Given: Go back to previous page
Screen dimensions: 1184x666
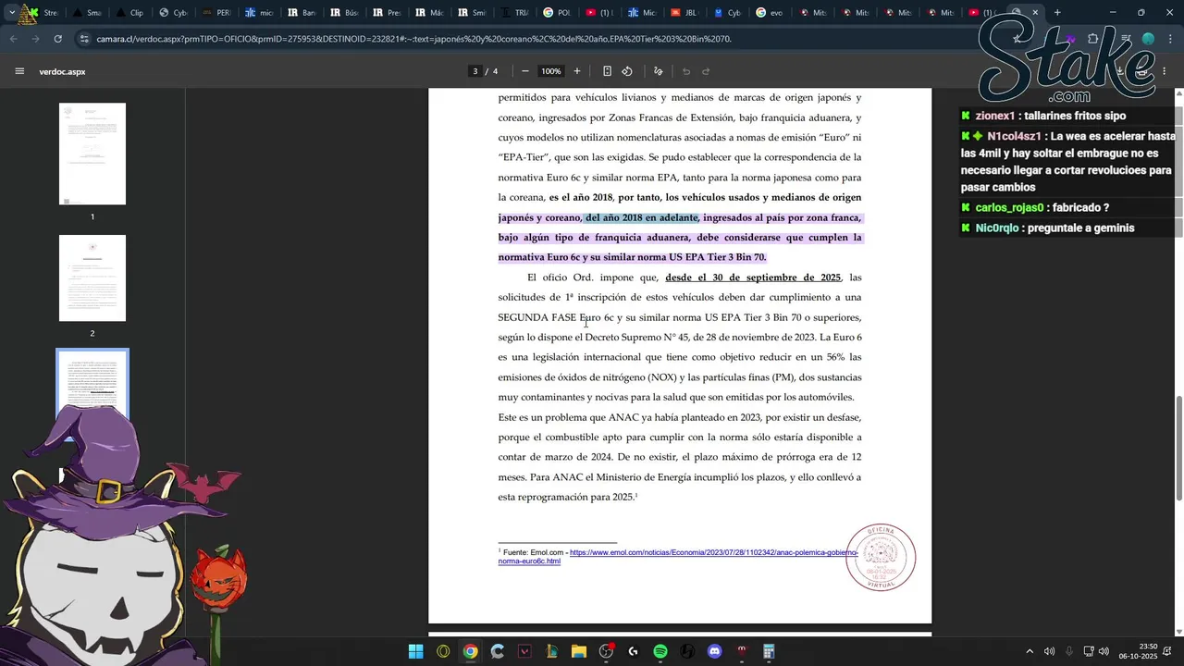Looking at the screenshot, I should click(14, 39).
